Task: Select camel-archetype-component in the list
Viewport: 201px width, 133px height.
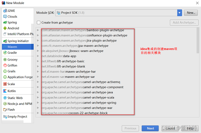Action: coord(82,87)
